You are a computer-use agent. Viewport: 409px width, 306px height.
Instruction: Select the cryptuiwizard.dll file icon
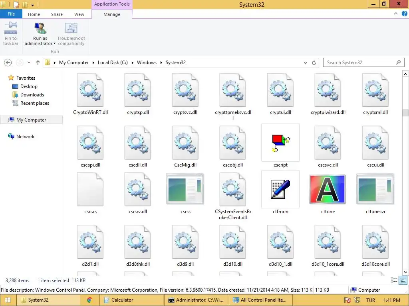328,90
